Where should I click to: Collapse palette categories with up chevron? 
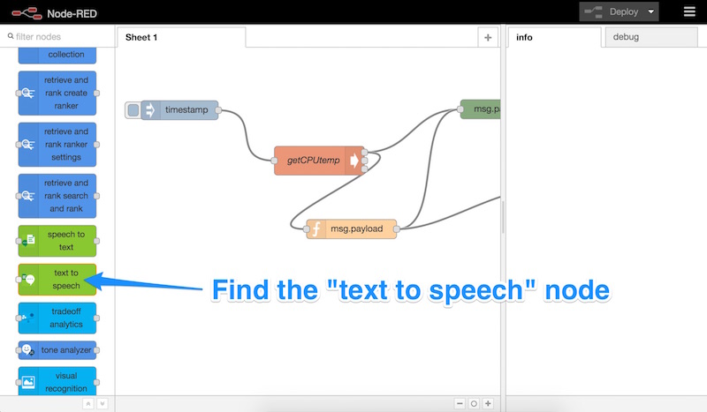tap(87, 403)
